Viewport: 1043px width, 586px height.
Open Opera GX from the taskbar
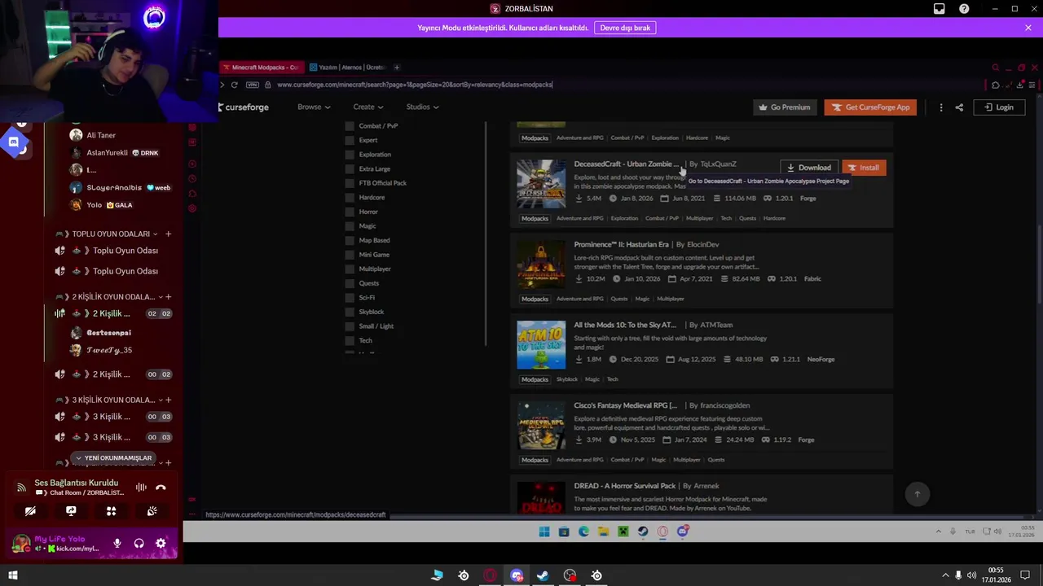(490, 575)
